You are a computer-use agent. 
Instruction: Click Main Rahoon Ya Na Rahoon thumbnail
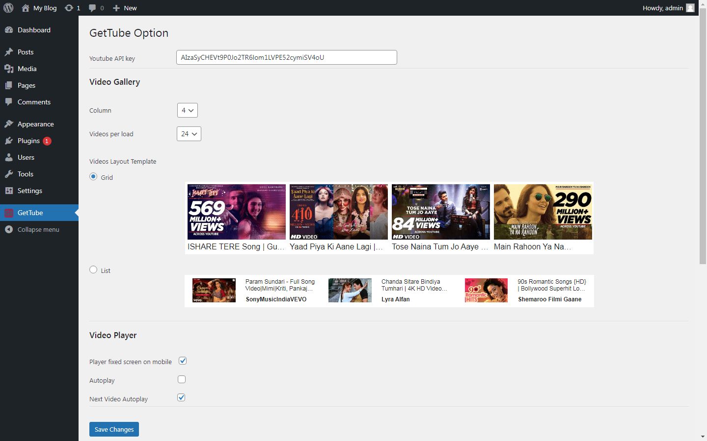point(543,212)
